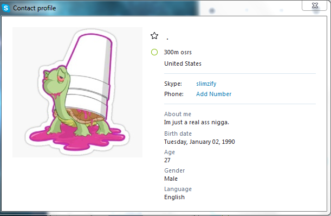This screenshot has width=331, height=216.
Task: Click the About me label
Action: tap(178, 114)
